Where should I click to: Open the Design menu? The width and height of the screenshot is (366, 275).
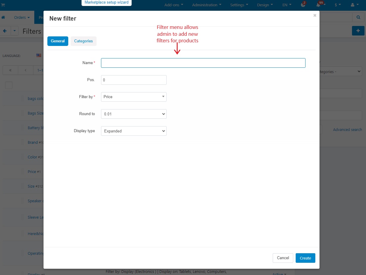point(265,5)
